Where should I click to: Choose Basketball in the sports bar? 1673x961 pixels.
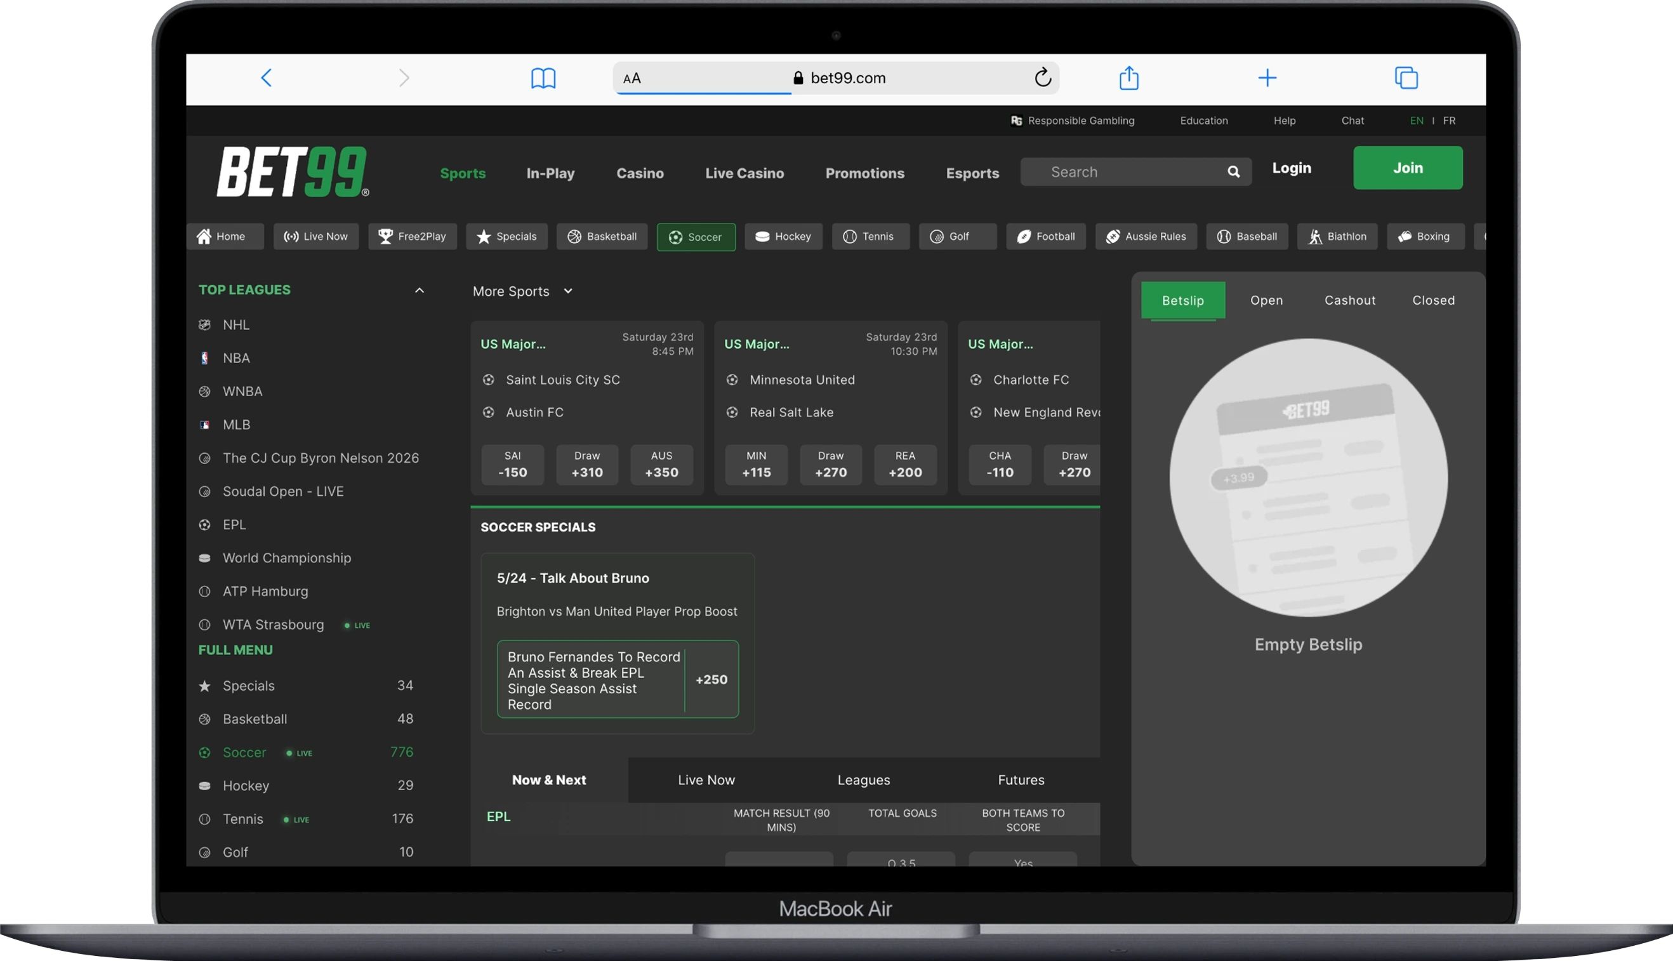click(x=602, y=236)
